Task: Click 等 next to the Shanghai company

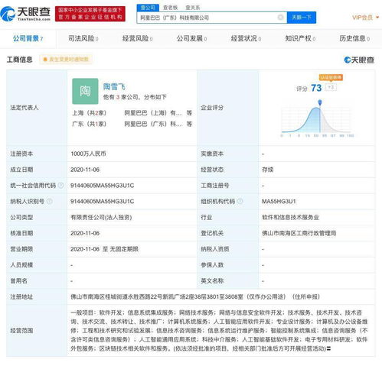Action: tap(189, 113)
